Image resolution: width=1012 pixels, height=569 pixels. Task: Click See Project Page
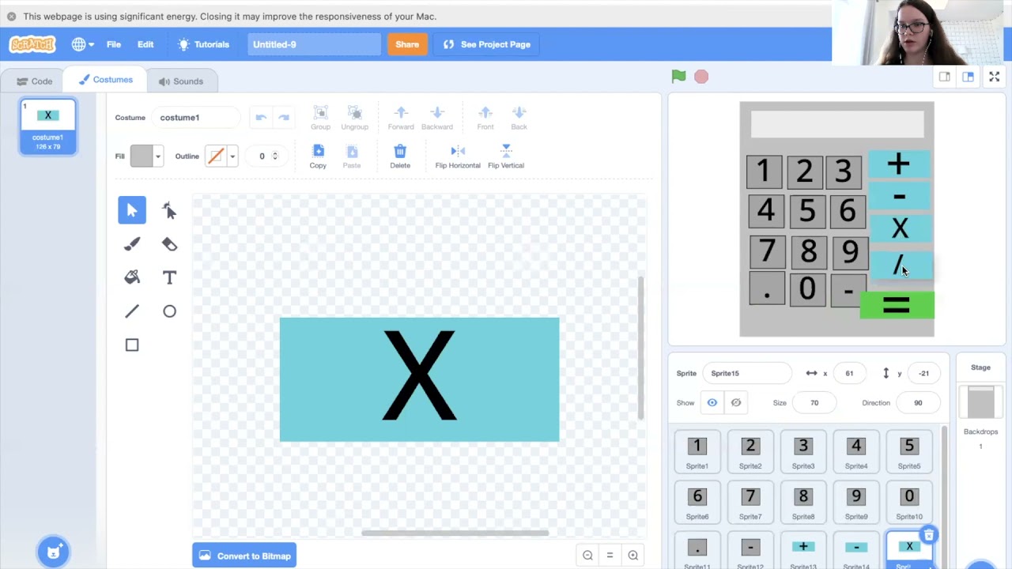(487, 44)
